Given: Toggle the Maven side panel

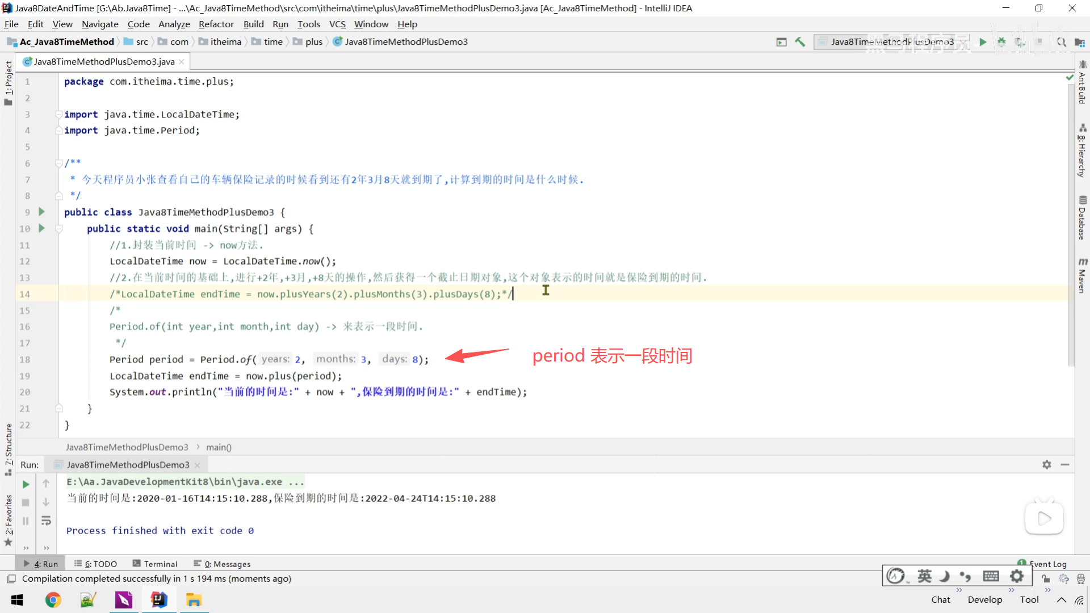Looking at the screenshot, I should [x=1082, y=275].
